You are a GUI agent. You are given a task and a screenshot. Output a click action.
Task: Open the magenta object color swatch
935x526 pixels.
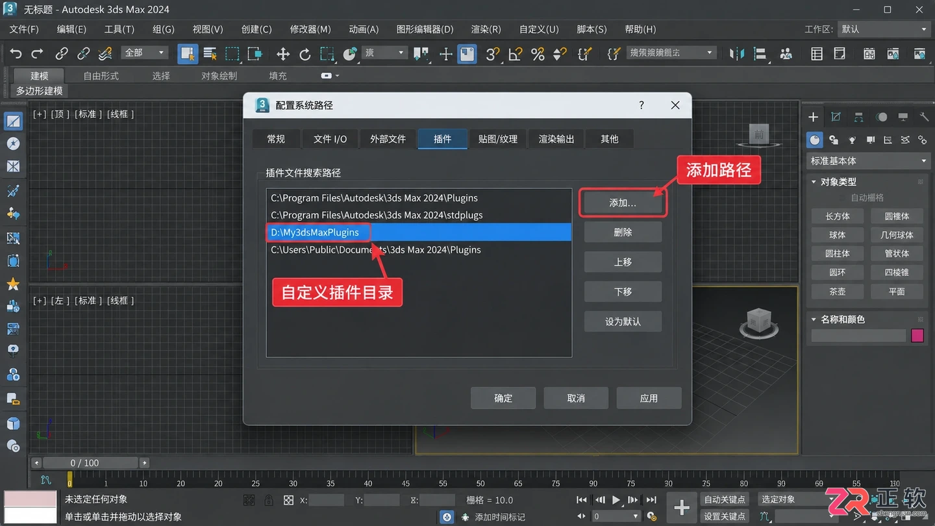point(917,336)
